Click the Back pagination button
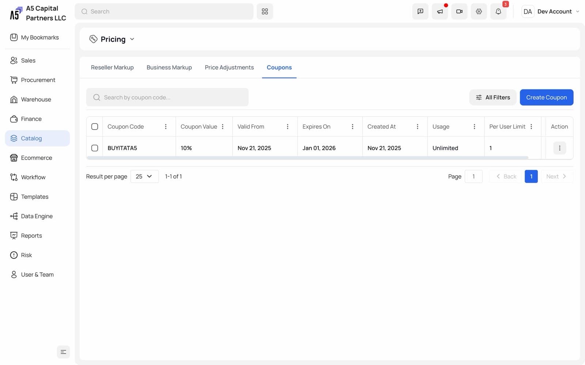585x365 pixels. coord(506,176)
